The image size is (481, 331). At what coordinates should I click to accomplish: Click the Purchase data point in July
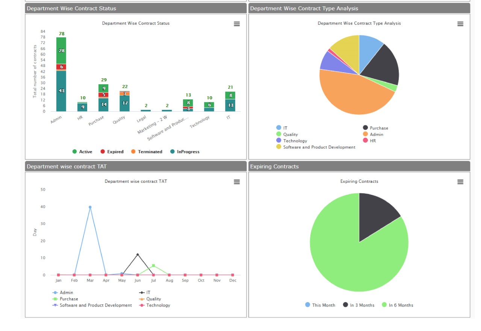153,266
